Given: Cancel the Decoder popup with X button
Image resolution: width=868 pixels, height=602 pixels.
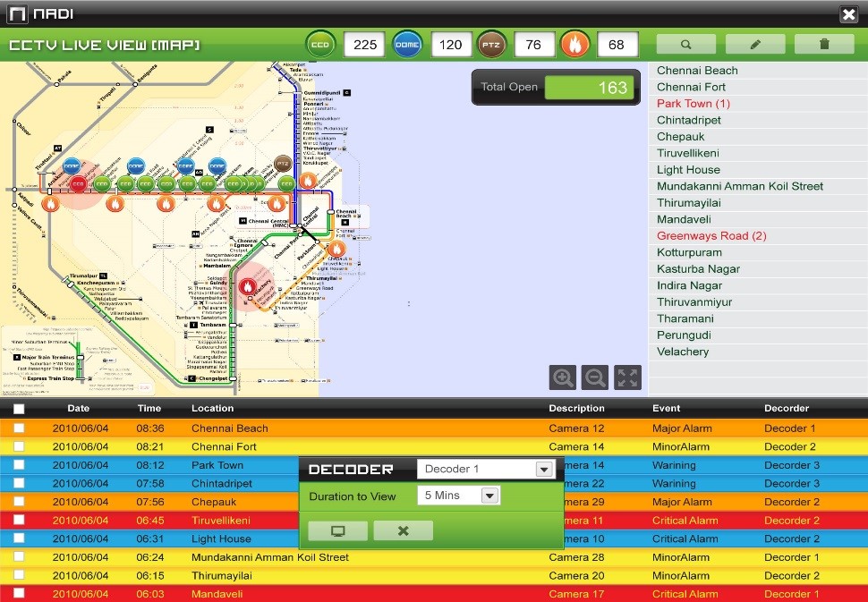Looking at the screenshot, I should (x=403, y=531).
